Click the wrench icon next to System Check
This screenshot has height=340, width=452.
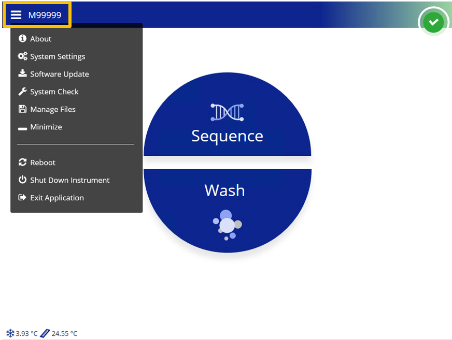coord(22,92)
